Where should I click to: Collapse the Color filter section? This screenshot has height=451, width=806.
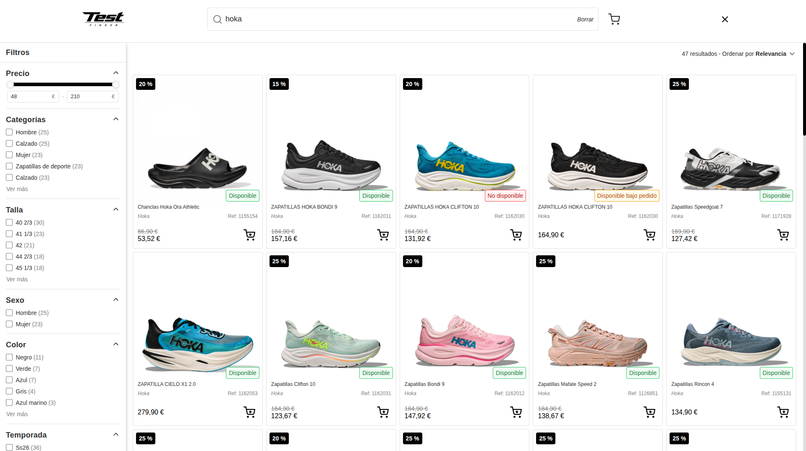tap(116, 344)
